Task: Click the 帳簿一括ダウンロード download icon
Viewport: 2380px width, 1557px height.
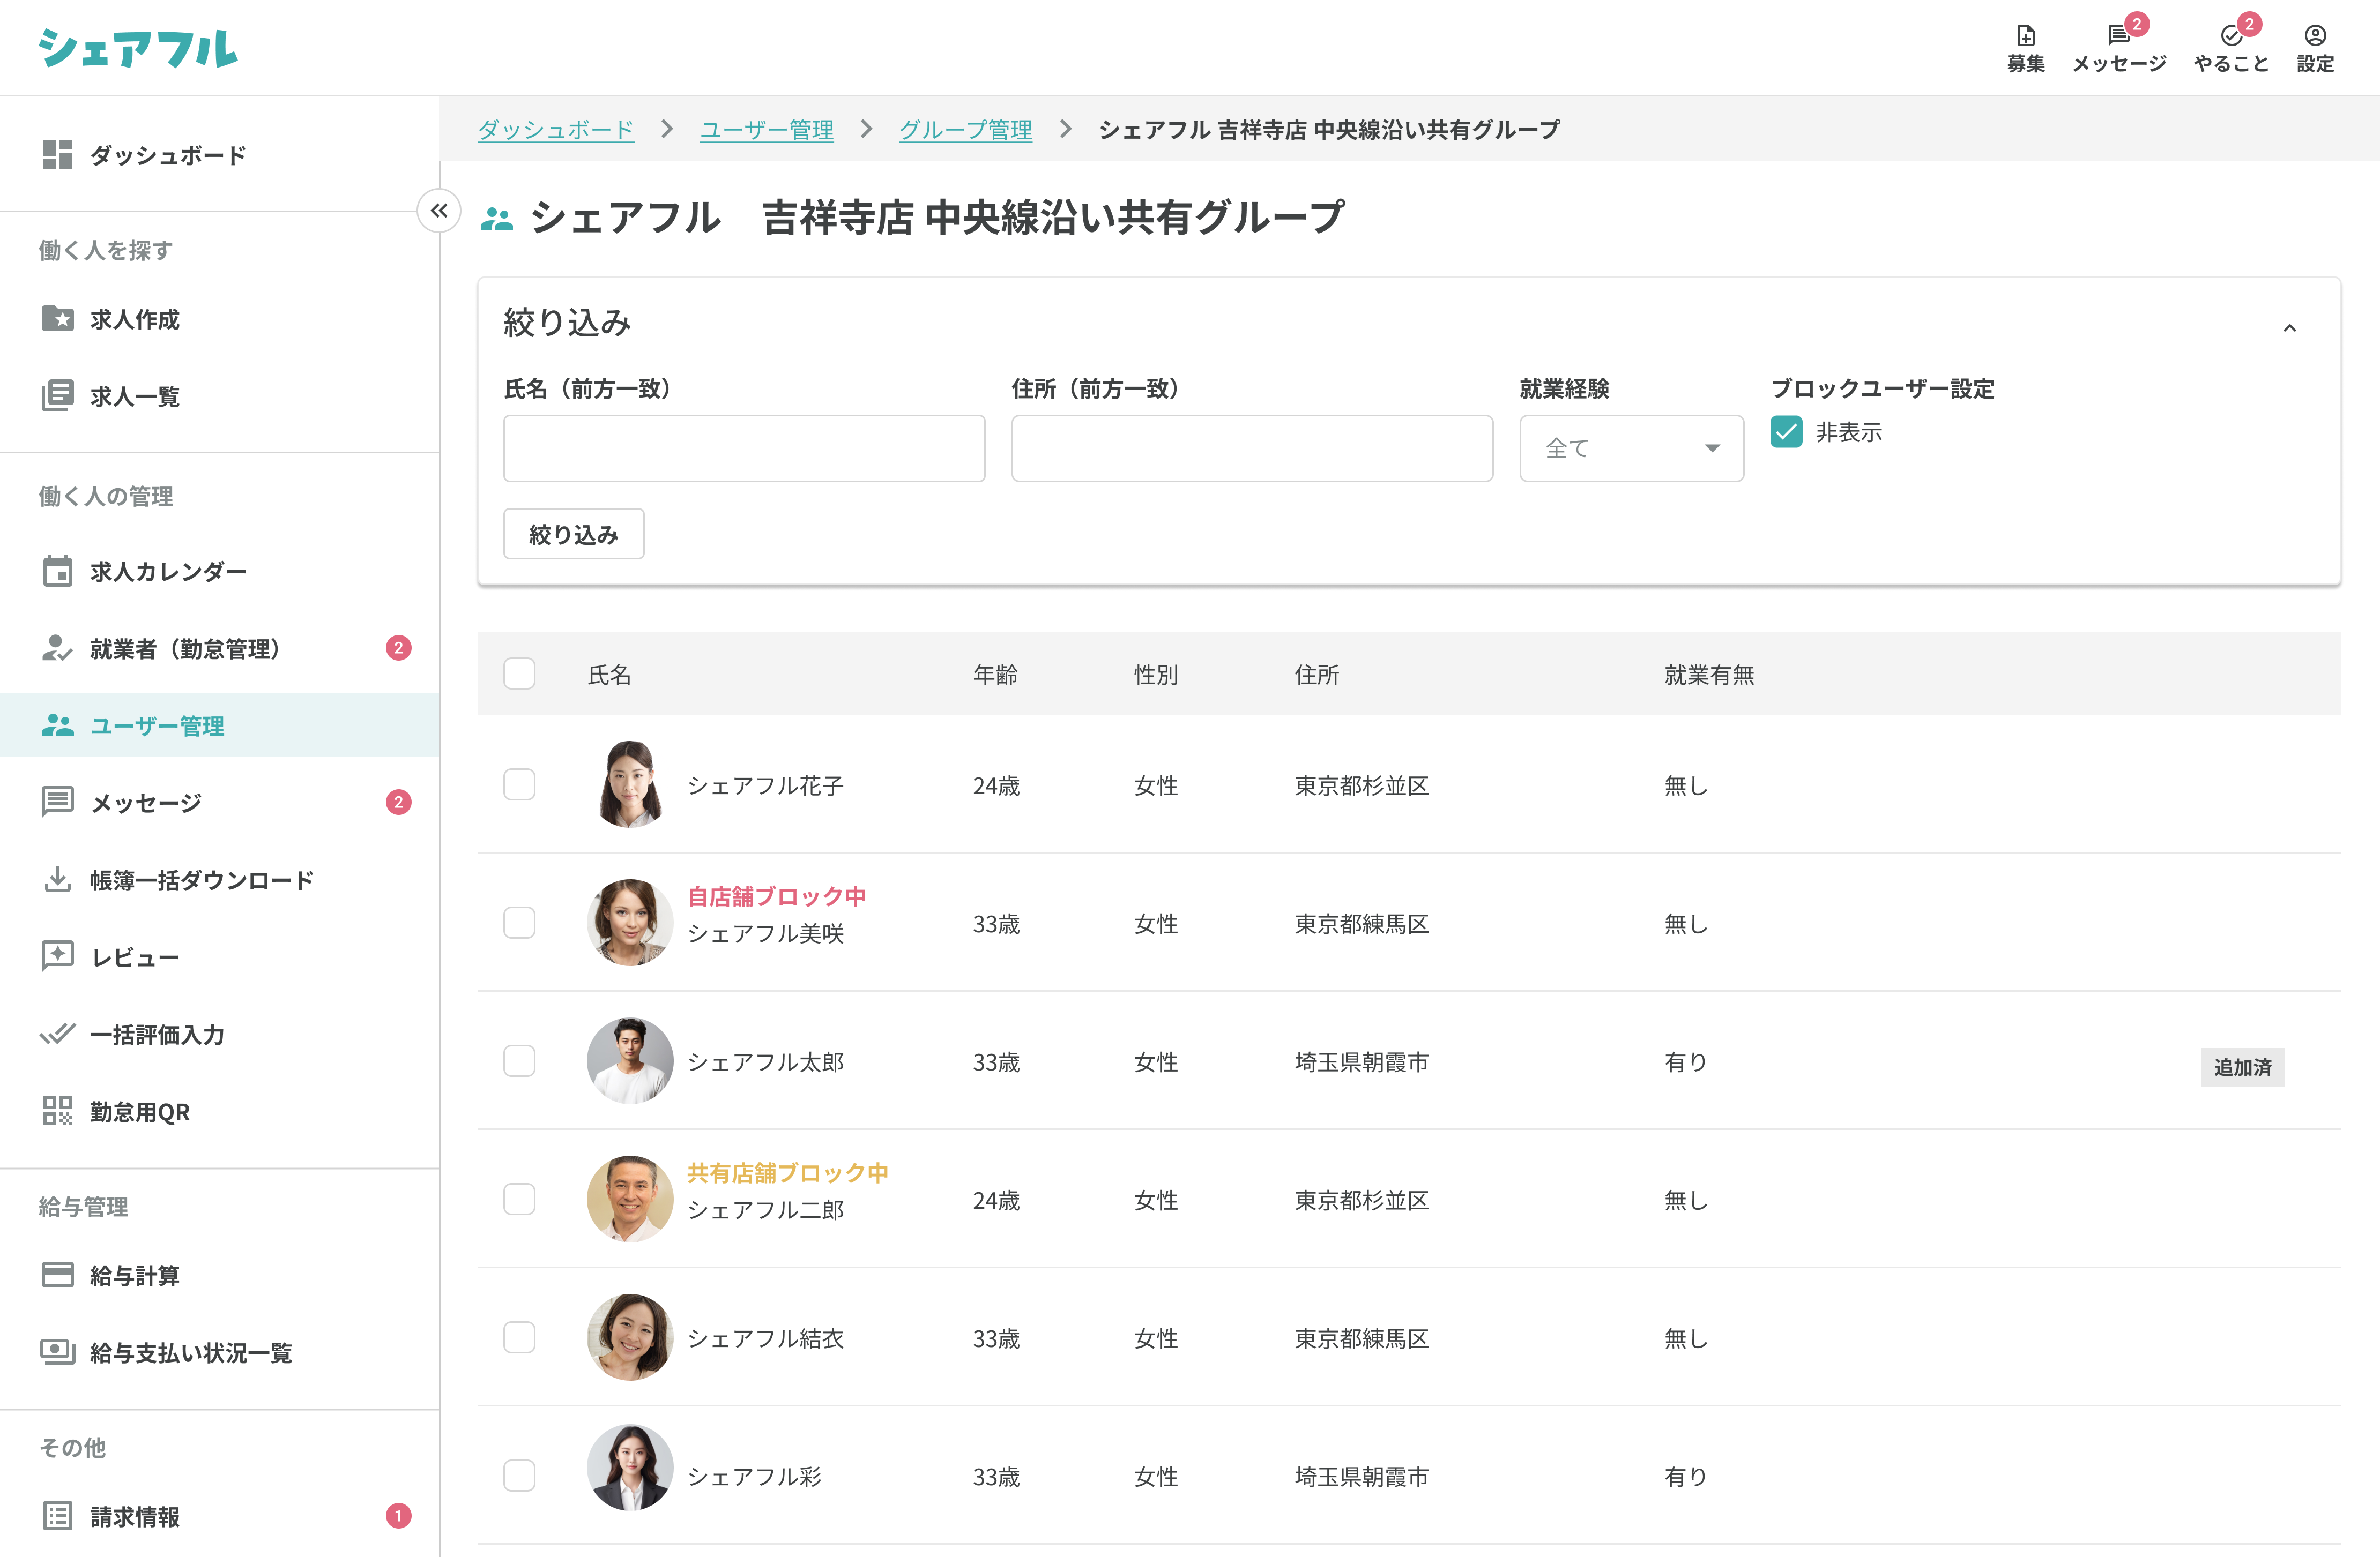Action: [x=57, y=879]
